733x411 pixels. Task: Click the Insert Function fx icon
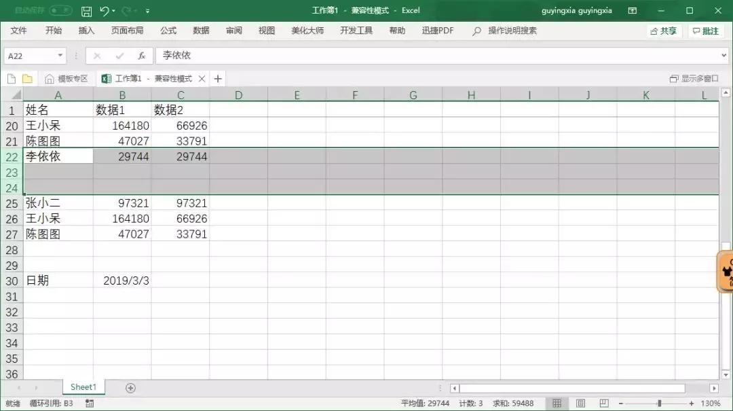(141, 55)
